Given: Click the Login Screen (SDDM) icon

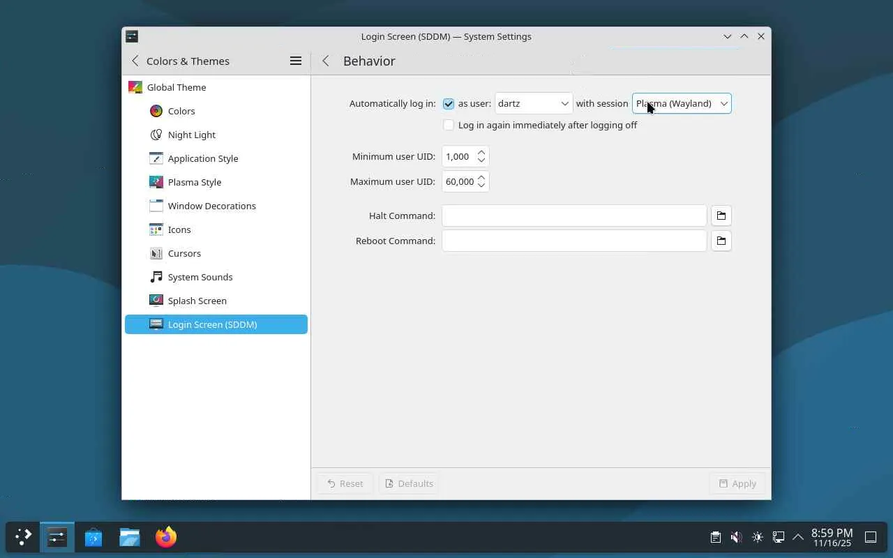Looking at the screenshot, I should click(x=156, y=324).
